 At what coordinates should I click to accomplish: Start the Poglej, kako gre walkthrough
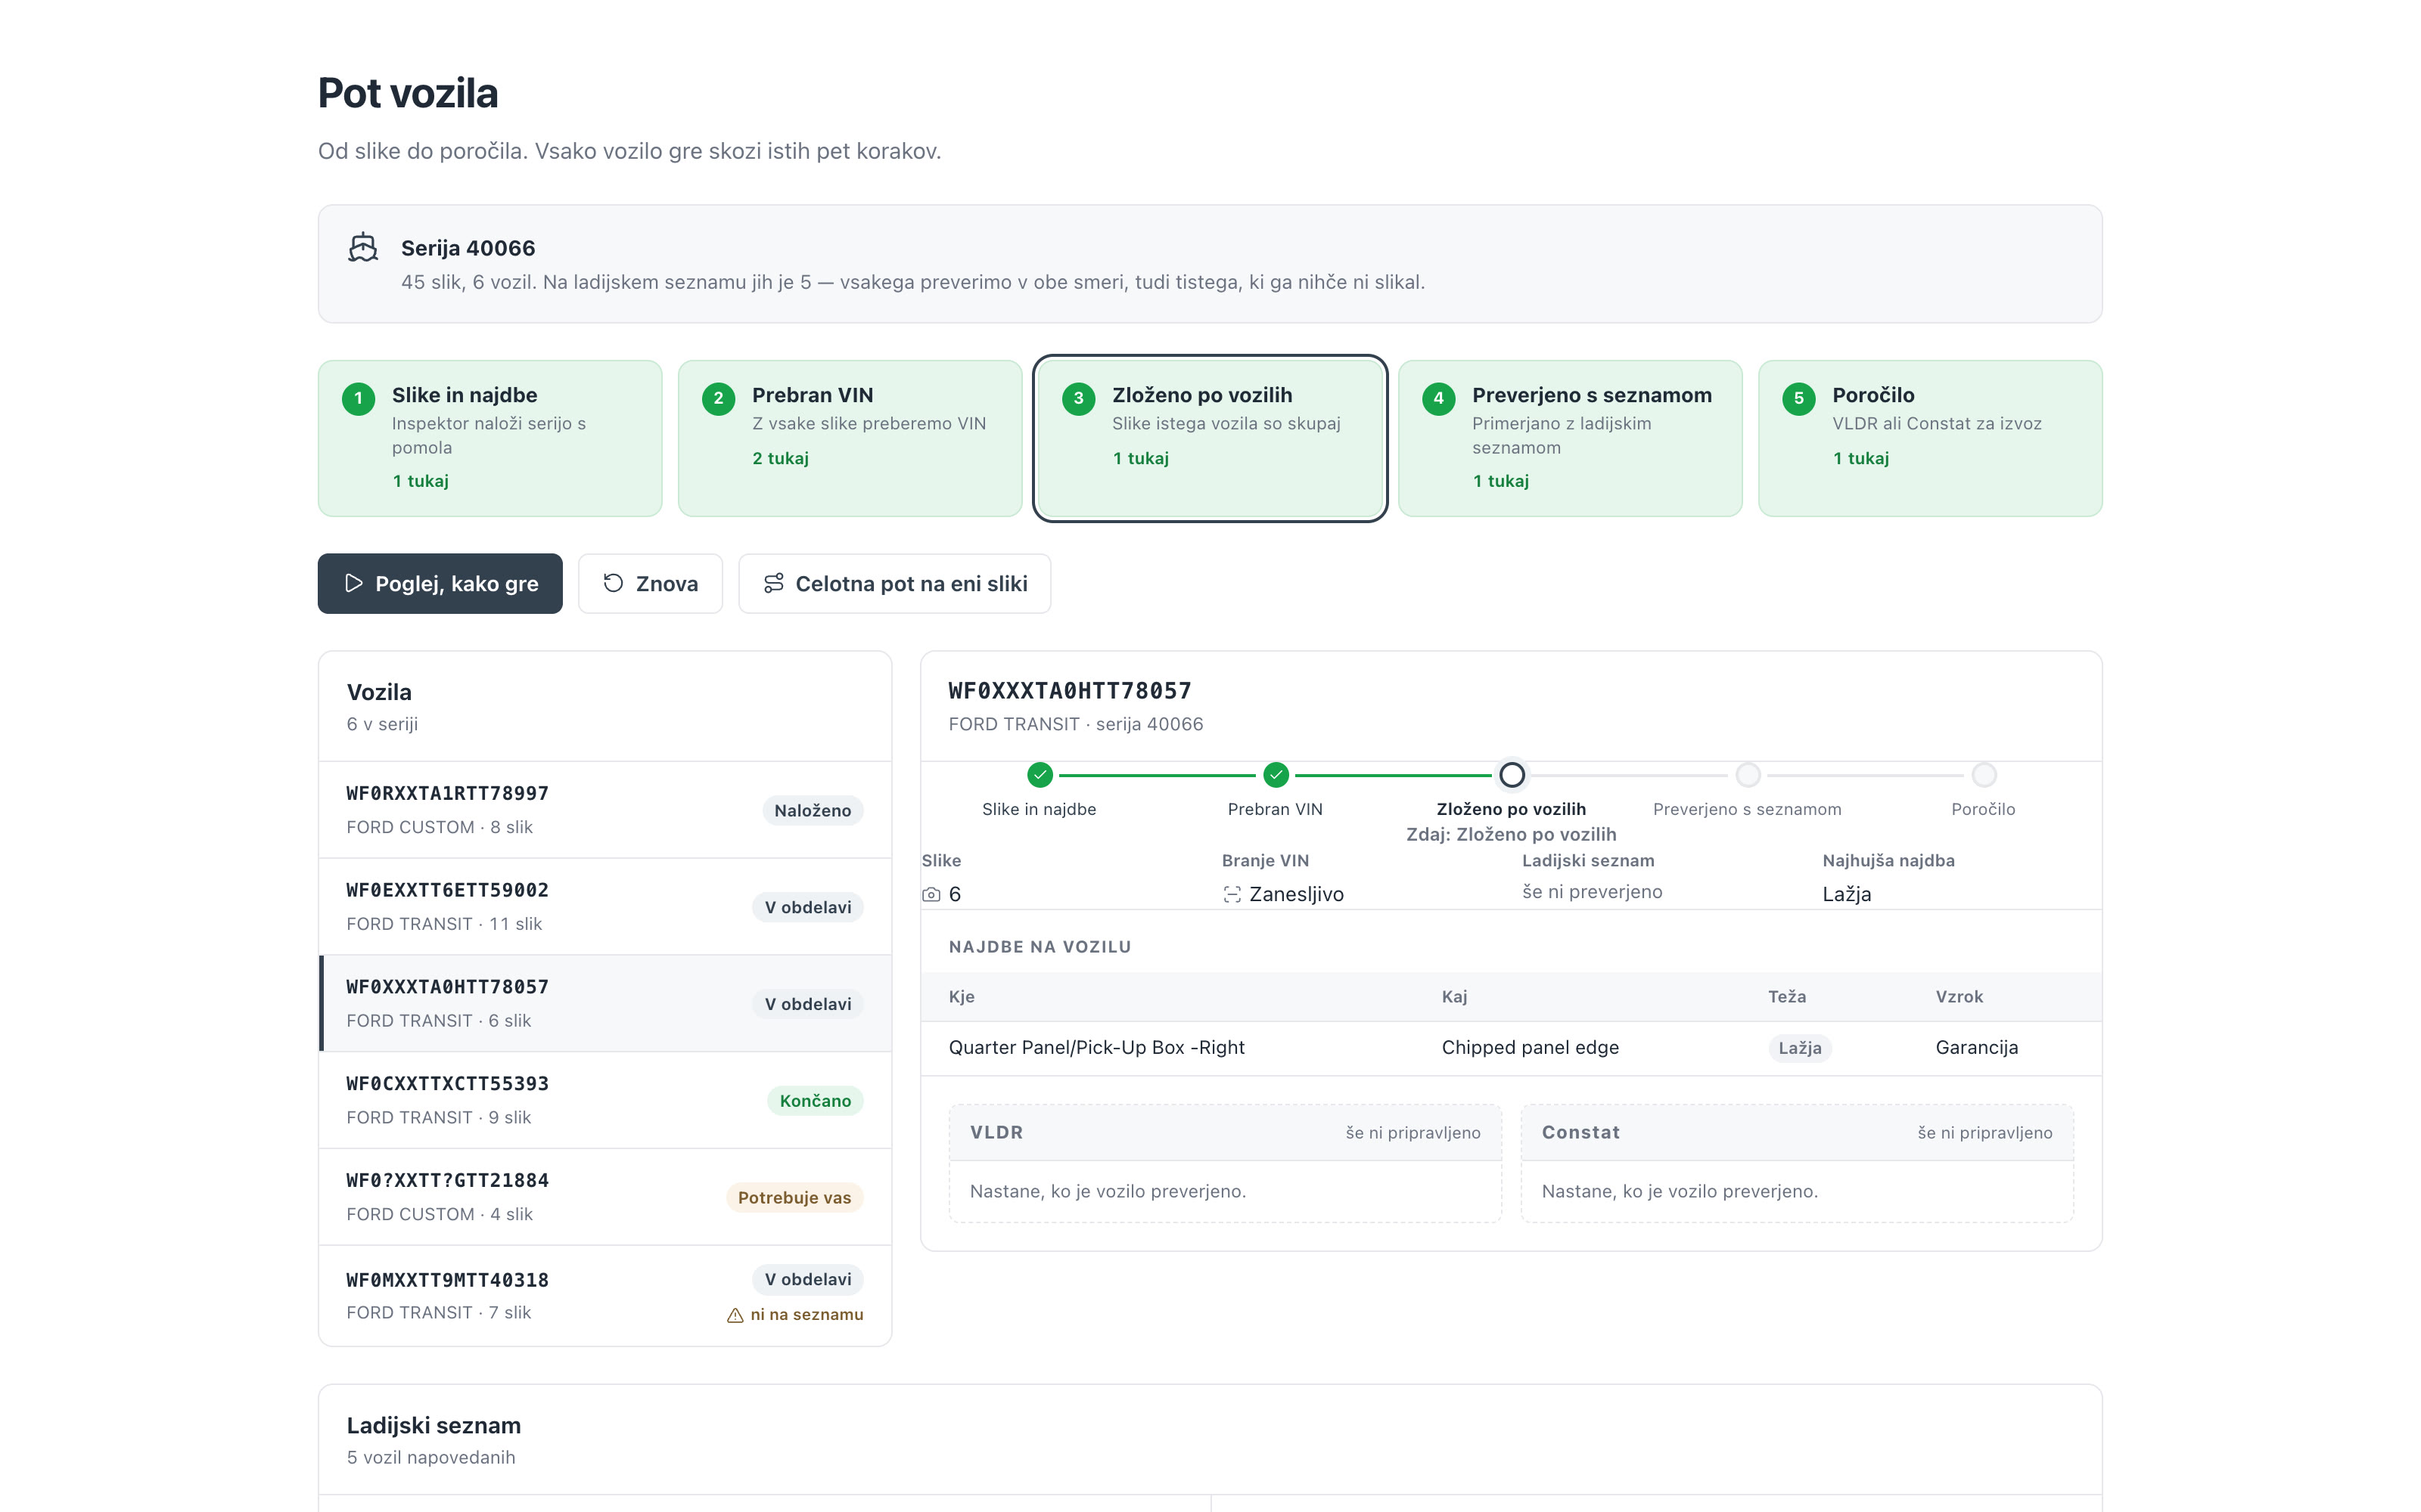tap(440, 583)
